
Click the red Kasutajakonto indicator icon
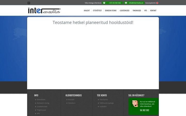point(157,3)
